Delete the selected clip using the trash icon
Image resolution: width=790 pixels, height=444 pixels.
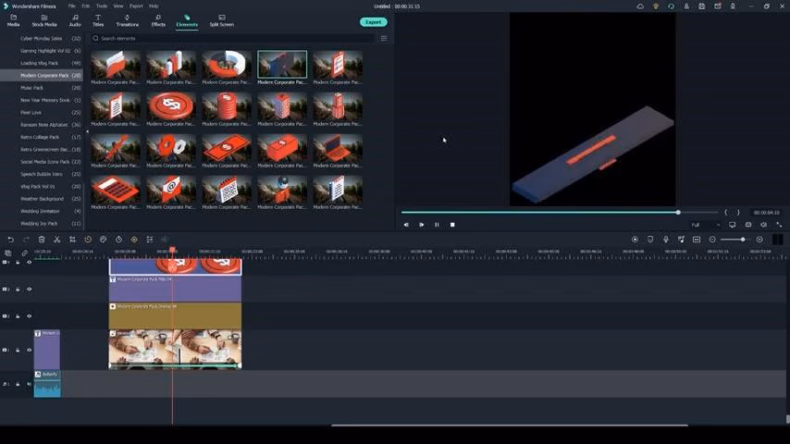click(42, 240)
